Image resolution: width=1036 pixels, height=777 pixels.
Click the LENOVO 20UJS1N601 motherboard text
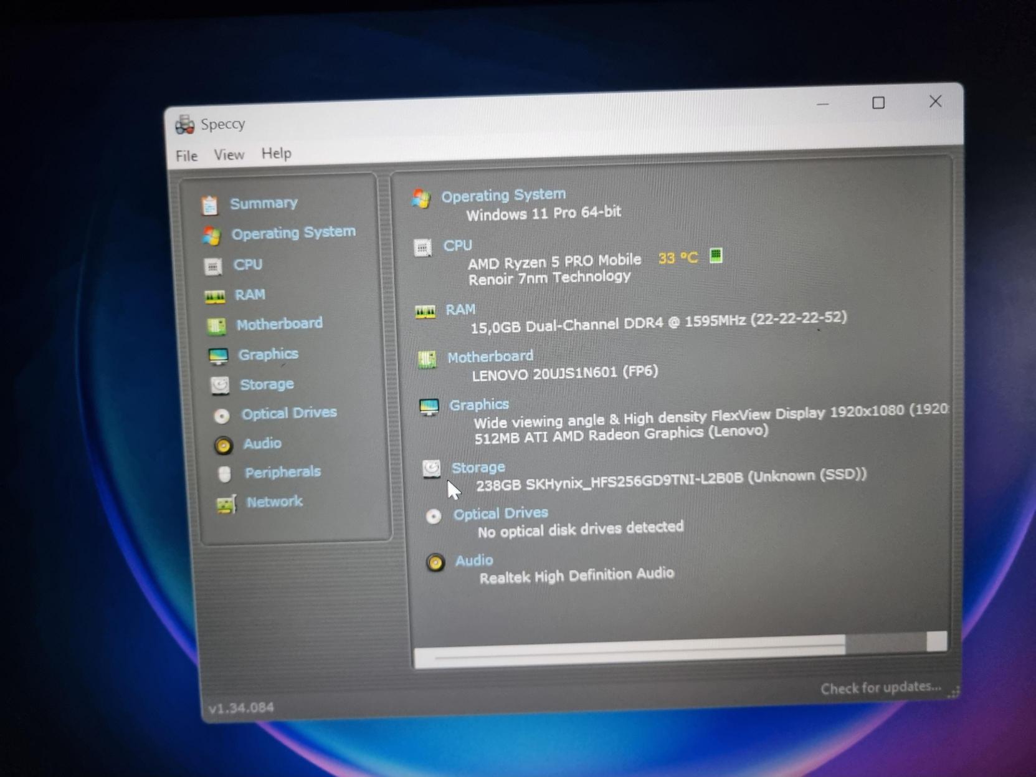tap(565, 373)
